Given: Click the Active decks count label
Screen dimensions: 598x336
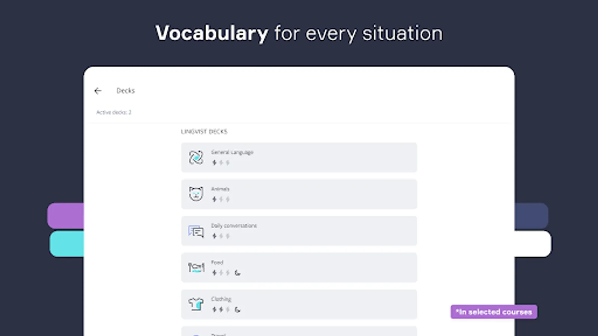Looking at the screenshot, I should 114,112.
